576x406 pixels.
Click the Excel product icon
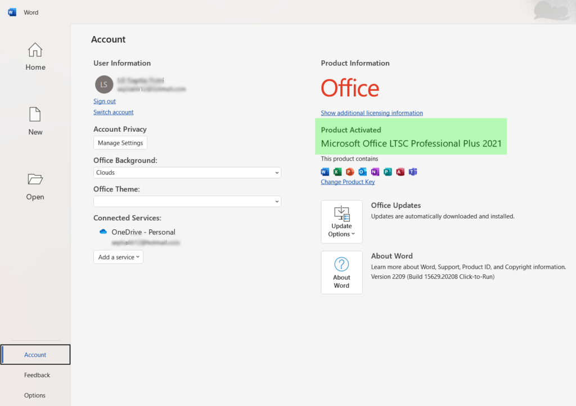(337, 172)
